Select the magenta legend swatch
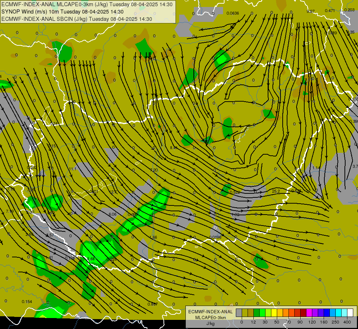The image size is (358, 329). (309, 313)
